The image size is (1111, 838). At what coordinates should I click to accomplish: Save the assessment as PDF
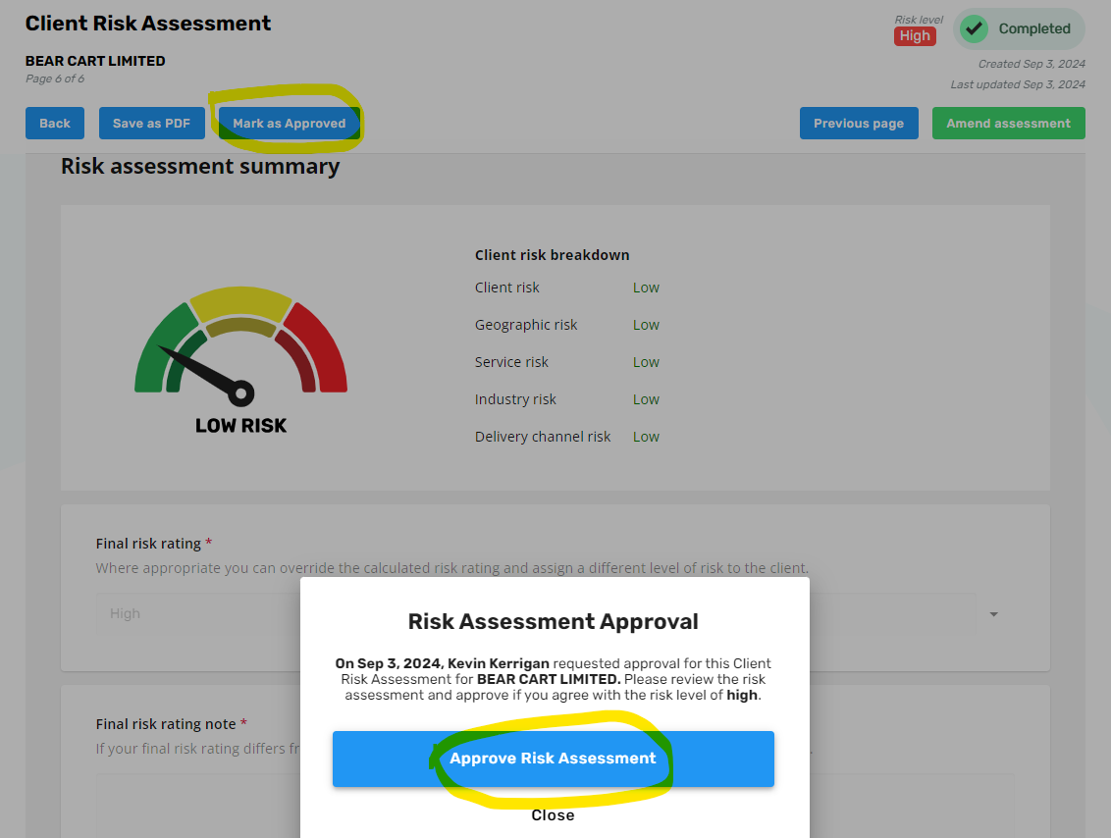coord(151,124)
